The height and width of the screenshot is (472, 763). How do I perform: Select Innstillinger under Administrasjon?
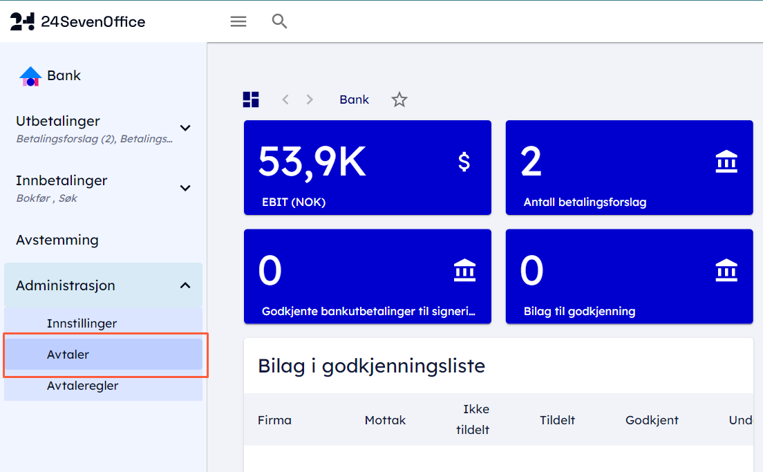(82, 323)
